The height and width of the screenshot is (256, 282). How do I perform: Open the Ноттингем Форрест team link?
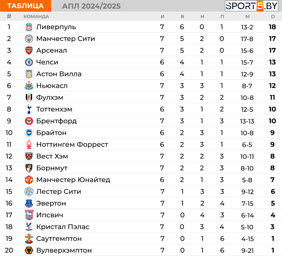(x=72, y=144)
